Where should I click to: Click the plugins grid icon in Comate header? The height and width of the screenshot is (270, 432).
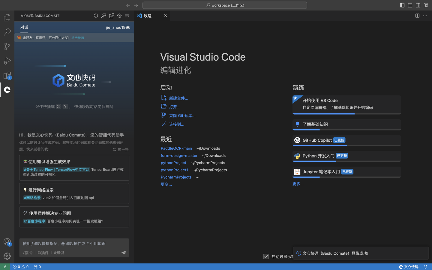tap(112, 16)
